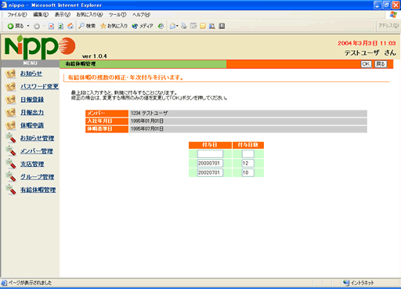Click the 付与日 field containing 20020701
The image size is (401, 289).
pyautogui.click(x=210, y=172)
